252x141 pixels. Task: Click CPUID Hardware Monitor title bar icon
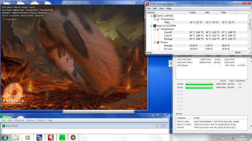[x=147, y=4]
